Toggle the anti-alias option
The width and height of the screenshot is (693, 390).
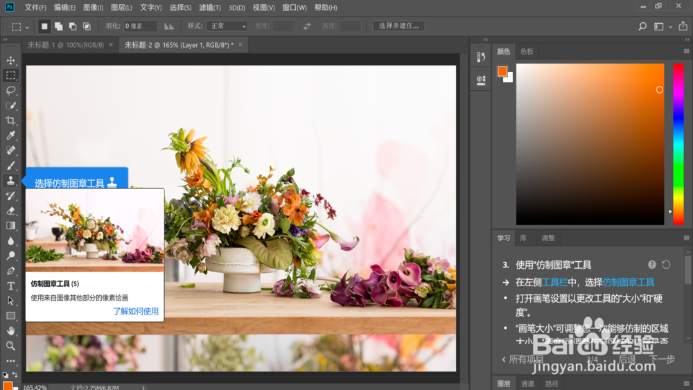[169, 26]
